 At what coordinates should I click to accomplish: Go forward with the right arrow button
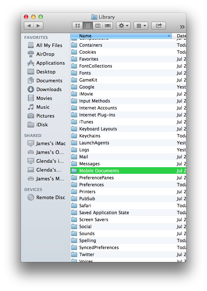[x=39, y=26]
